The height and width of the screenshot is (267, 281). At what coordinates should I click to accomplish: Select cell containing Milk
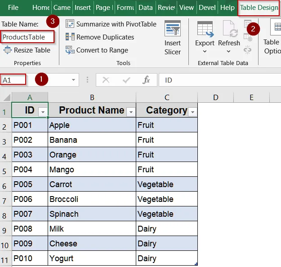click(92, 229)
